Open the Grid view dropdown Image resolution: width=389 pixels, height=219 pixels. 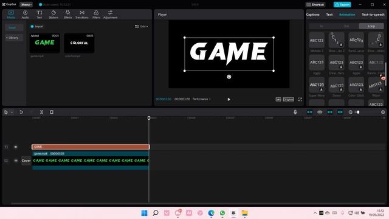(x=142, y=26)
